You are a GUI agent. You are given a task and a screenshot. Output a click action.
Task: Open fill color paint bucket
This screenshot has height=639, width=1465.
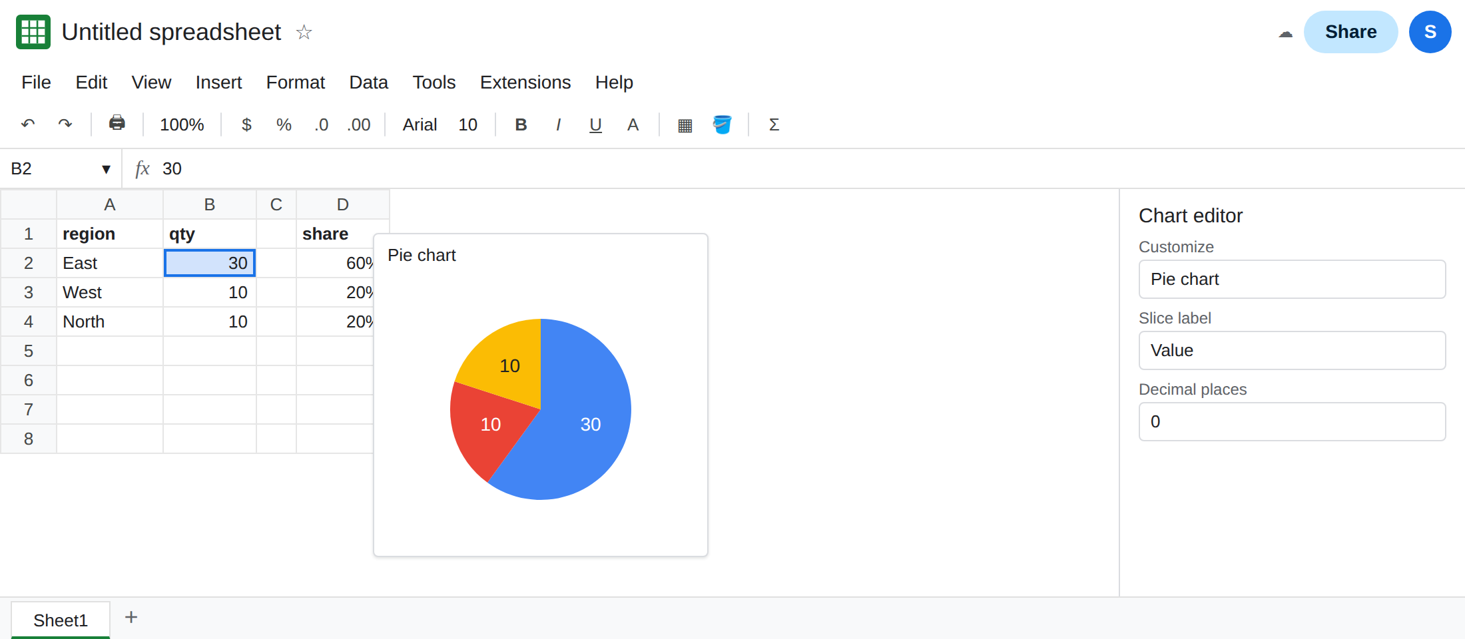tap(722, 124)
